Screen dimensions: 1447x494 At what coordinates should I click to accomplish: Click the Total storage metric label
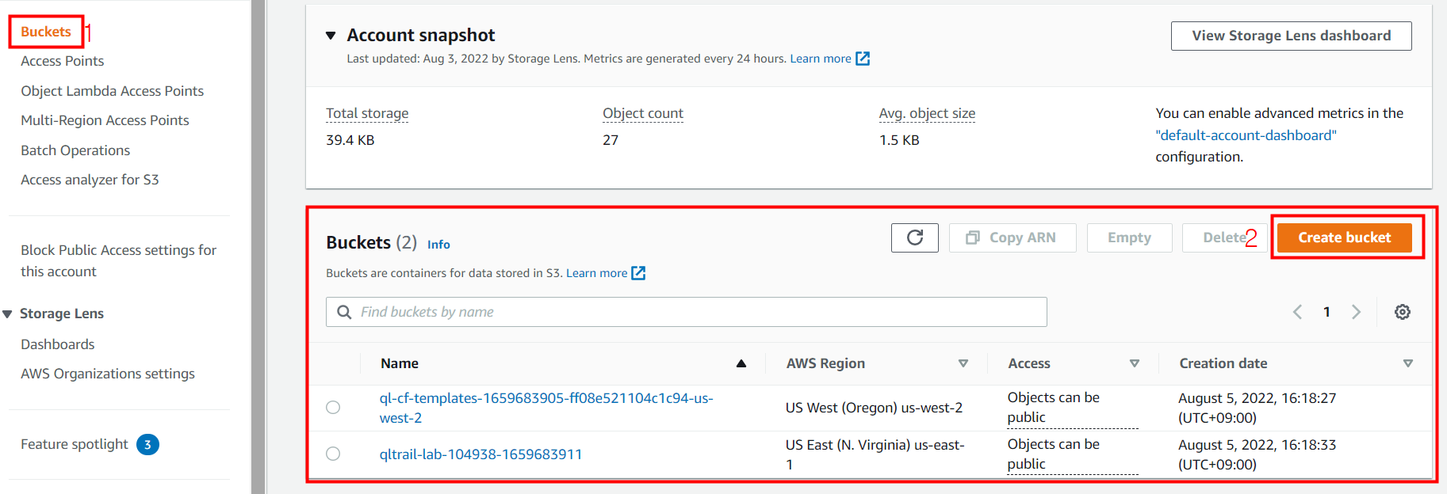[x=367, y=113]
